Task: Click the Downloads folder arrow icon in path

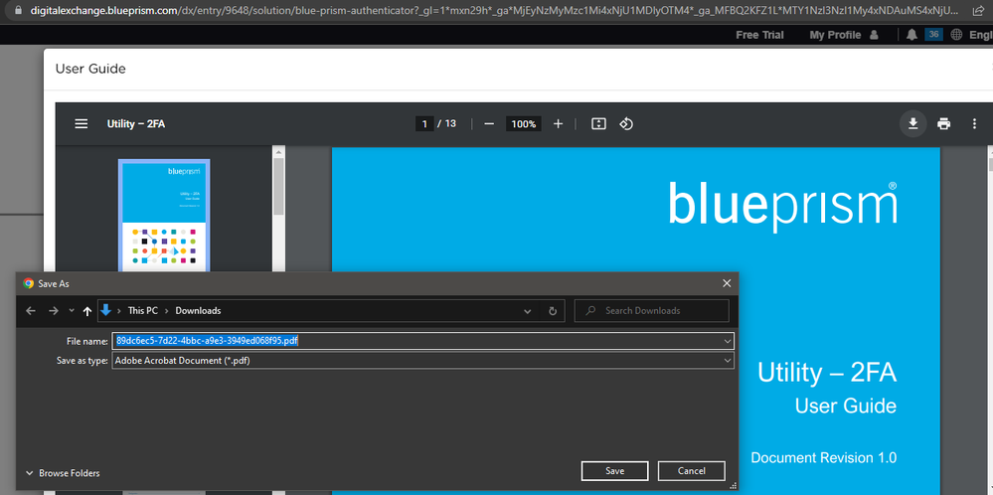Action: (105, 310)
